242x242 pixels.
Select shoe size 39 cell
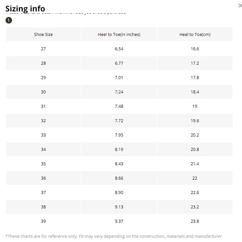point(43,221)
